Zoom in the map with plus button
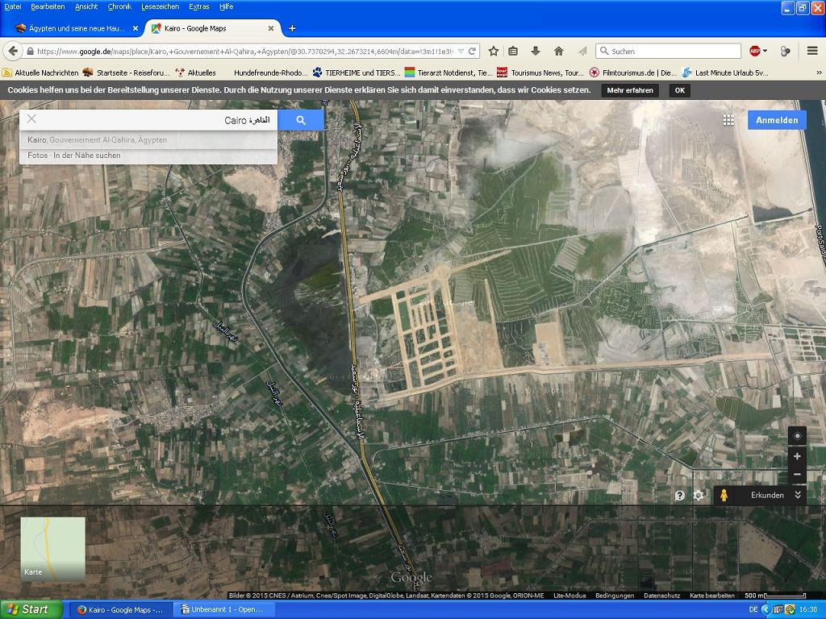The height and width of the screenshot is (619, 826). coord(797,456)
